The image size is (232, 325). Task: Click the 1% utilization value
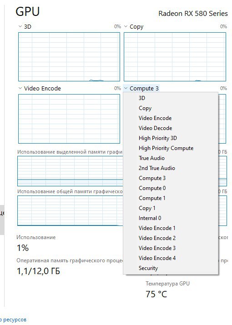pyautogui.click(x=23, y=248)
